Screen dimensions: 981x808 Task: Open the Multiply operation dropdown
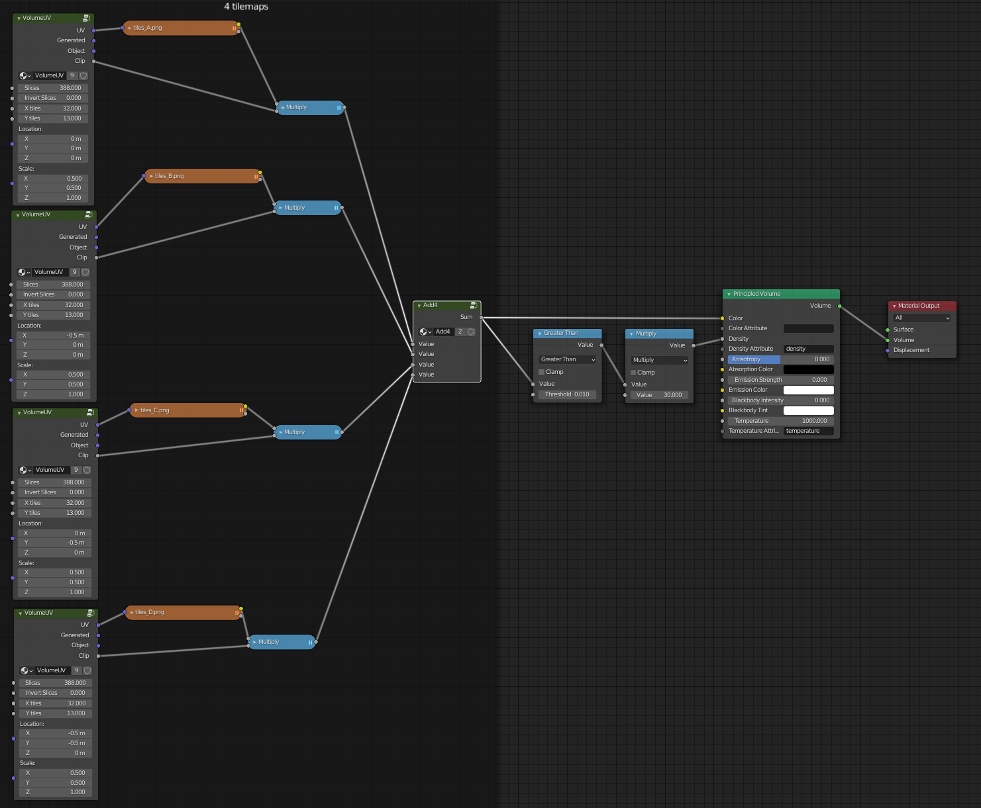click(659, 360)
